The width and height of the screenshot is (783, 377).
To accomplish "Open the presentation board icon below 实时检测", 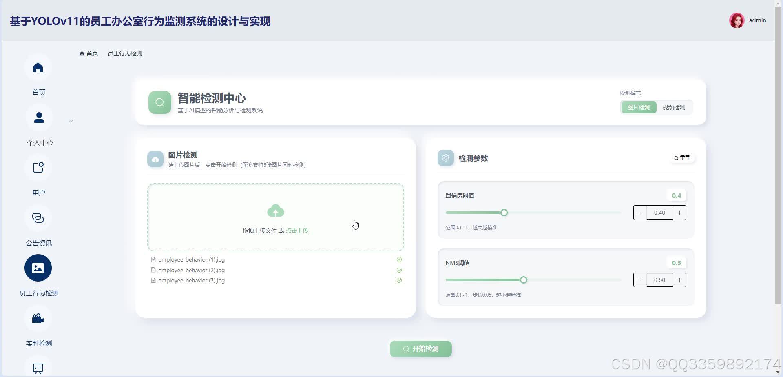I will click(x=38, y=368).
